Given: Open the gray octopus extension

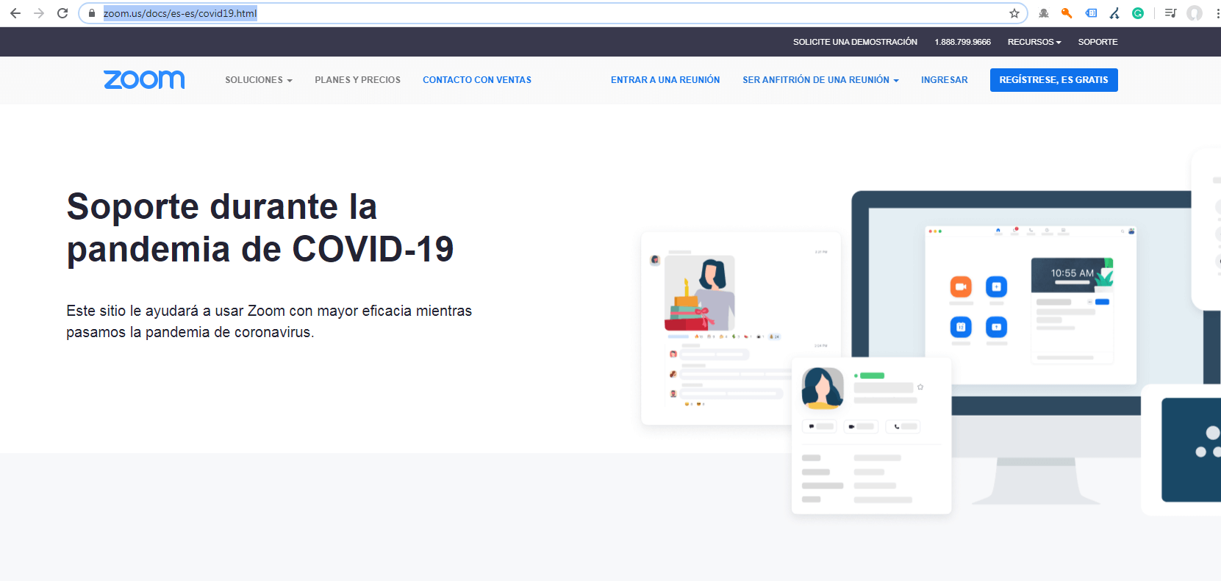Looking at the screenshot, I should click(x=1043, y=13).
